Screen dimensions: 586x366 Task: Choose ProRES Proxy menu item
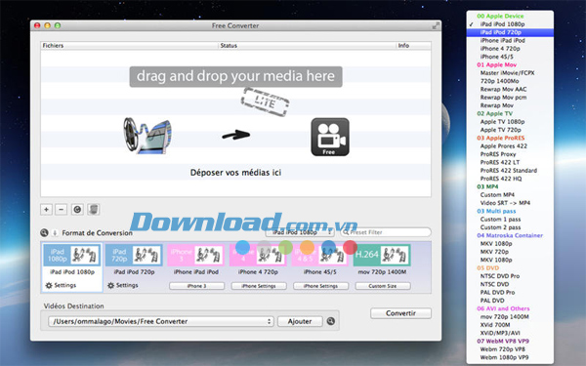(x=510, y=154)
